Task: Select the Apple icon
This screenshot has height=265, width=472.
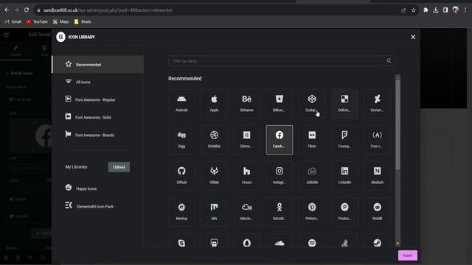Action: coord(214,103)
